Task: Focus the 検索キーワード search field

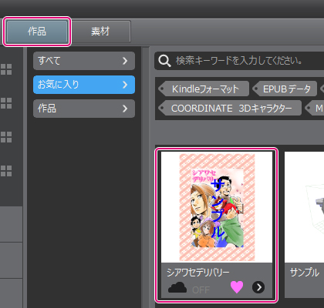Action: coord(239,61)
